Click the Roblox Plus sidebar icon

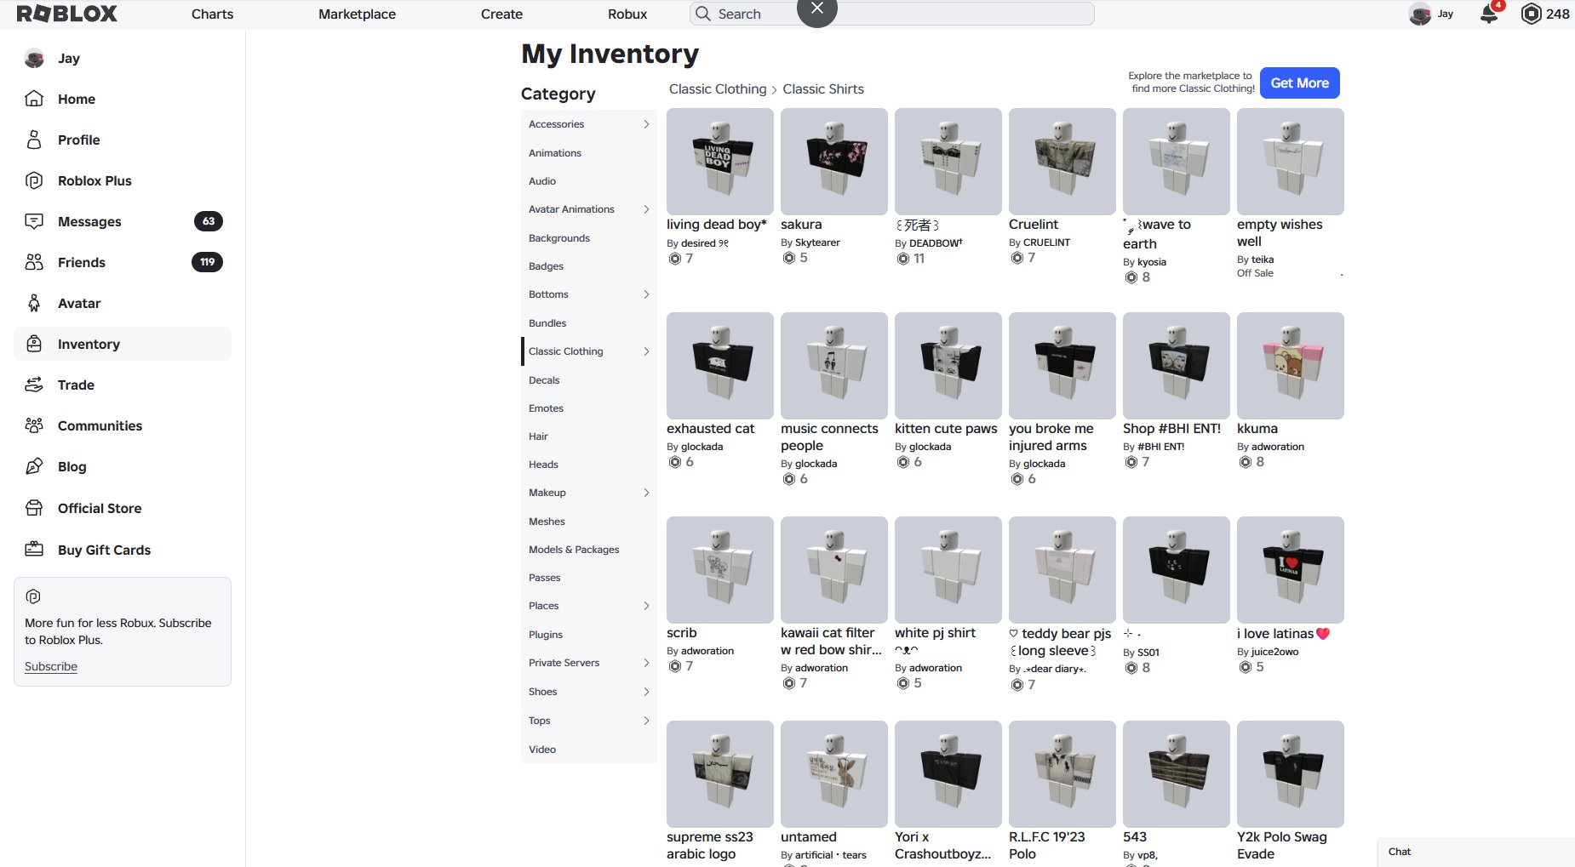(x=34, y=180)
